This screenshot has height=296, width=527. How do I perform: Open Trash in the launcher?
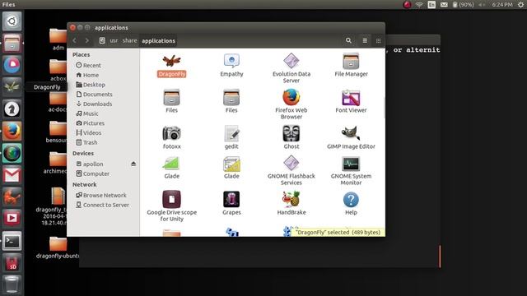(x=12, y=284)
